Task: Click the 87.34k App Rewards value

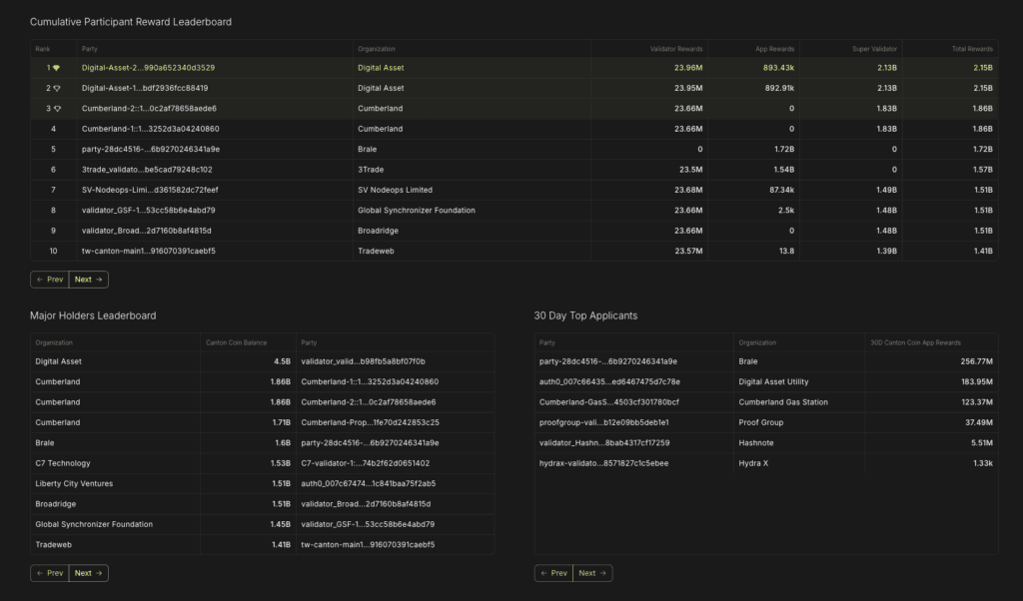Action: (781, 190)
